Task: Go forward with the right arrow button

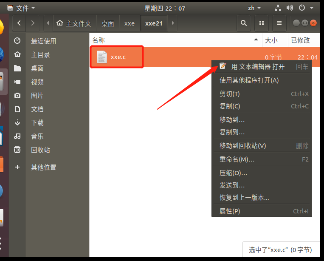Action: [x=32, y=23]
